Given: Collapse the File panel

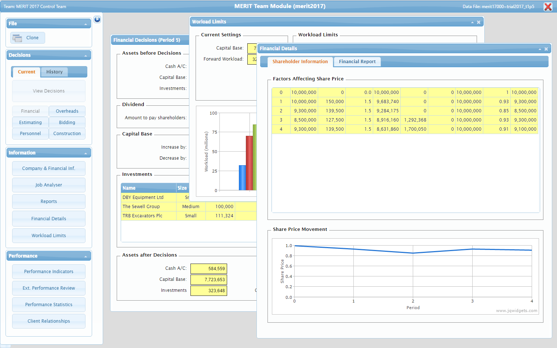Looking at the screenshot, I should click(x=85, y=24).
